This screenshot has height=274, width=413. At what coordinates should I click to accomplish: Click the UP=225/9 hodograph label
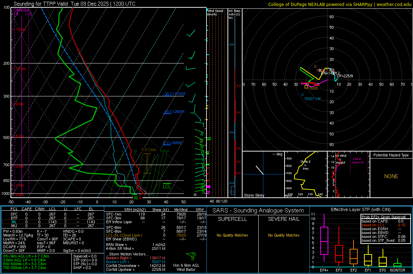[x=345, y=76]
